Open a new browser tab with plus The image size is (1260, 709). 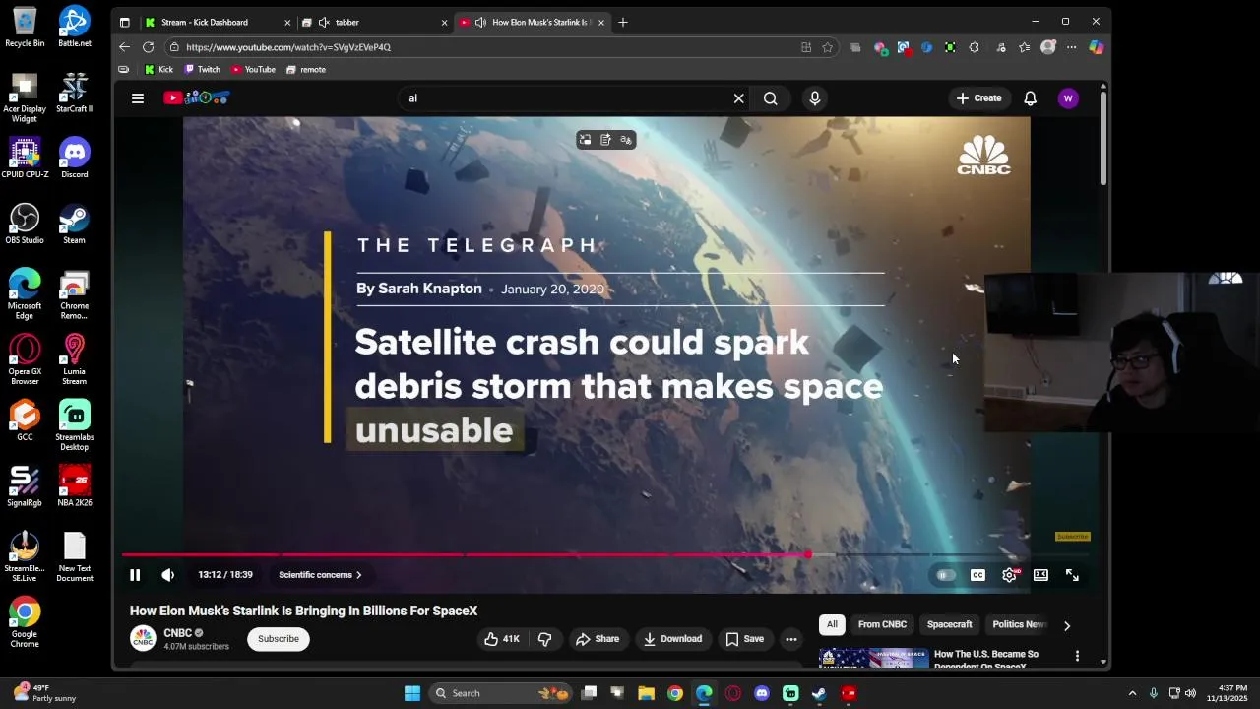point(622,22)
